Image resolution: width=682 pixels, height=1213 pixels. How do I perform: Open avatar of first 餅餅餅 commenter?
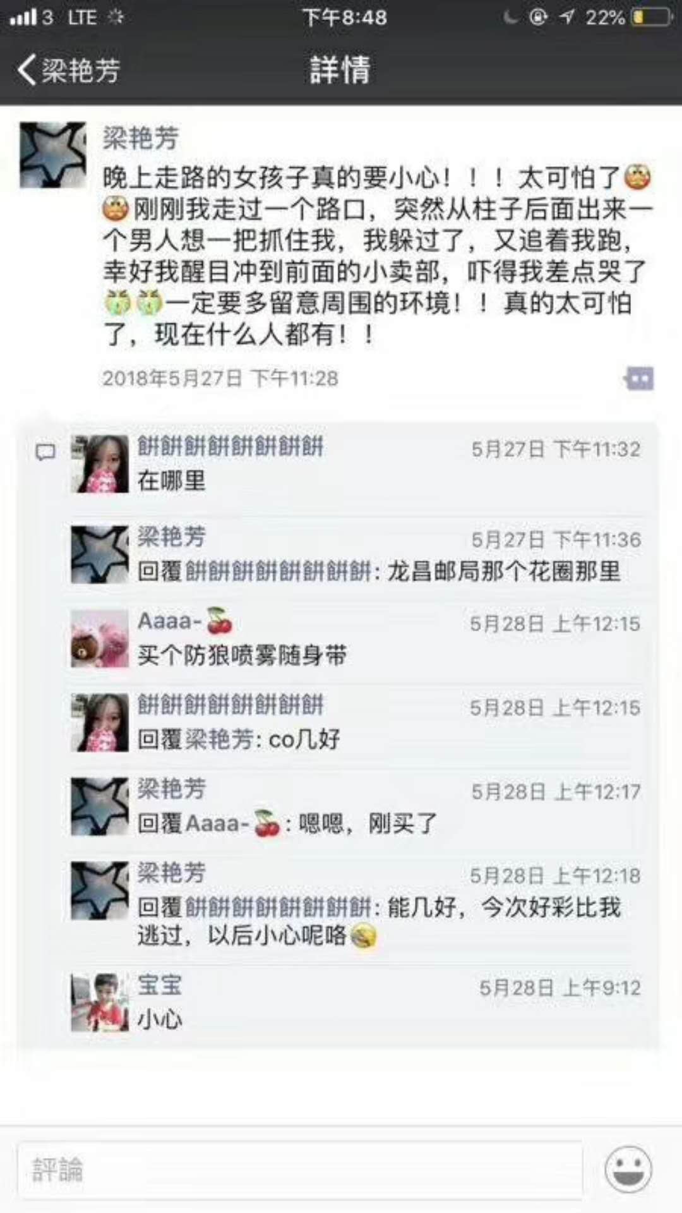(x=99, y=464)
